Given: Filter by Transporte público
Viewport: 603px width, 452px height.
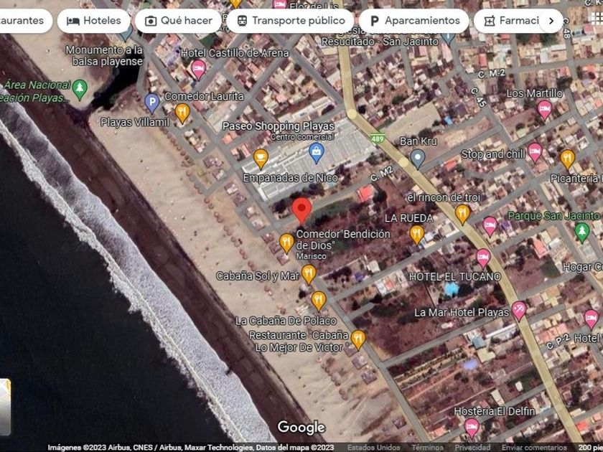Looking at the screenshot, I should [x=290, y=21].
